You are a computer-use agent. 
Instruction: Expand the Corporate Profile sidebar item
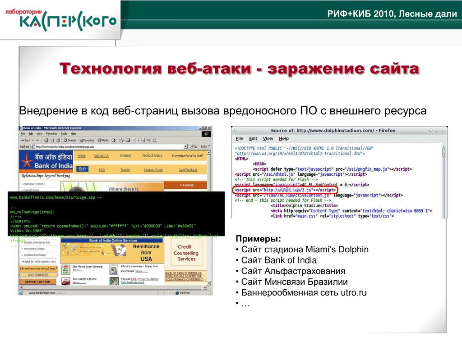point(33,184)
